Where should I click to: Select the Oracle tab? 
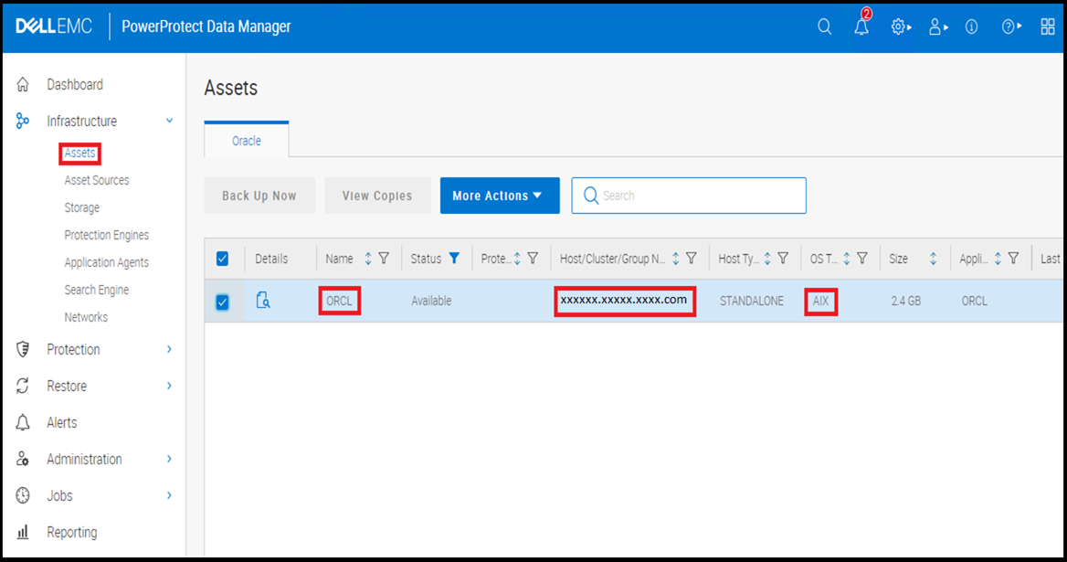coord(247,140)
